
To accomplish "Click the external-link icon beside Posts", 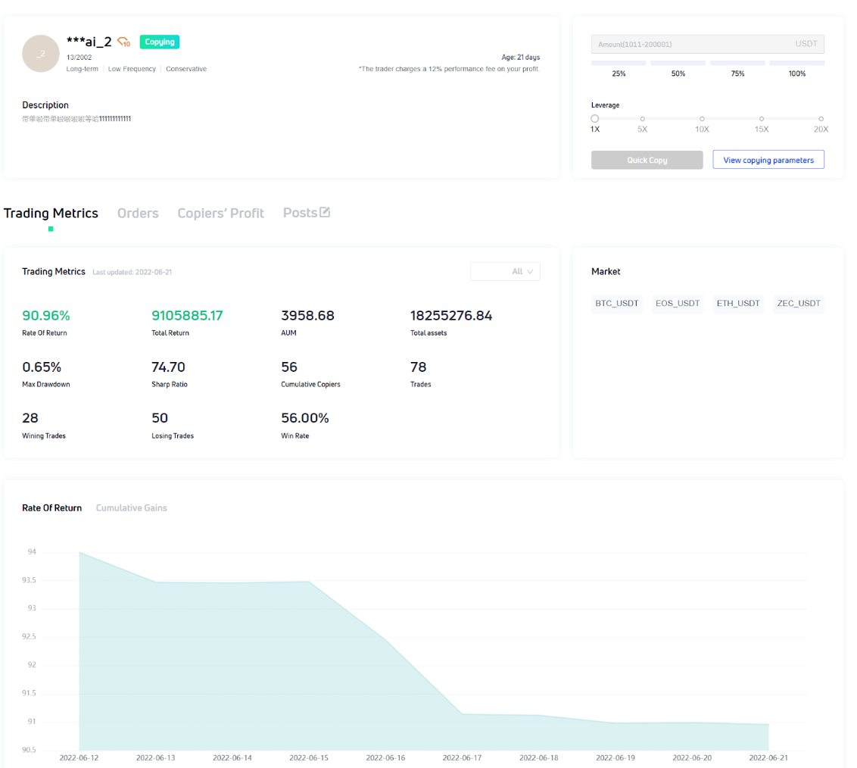I will pos(325,212).
